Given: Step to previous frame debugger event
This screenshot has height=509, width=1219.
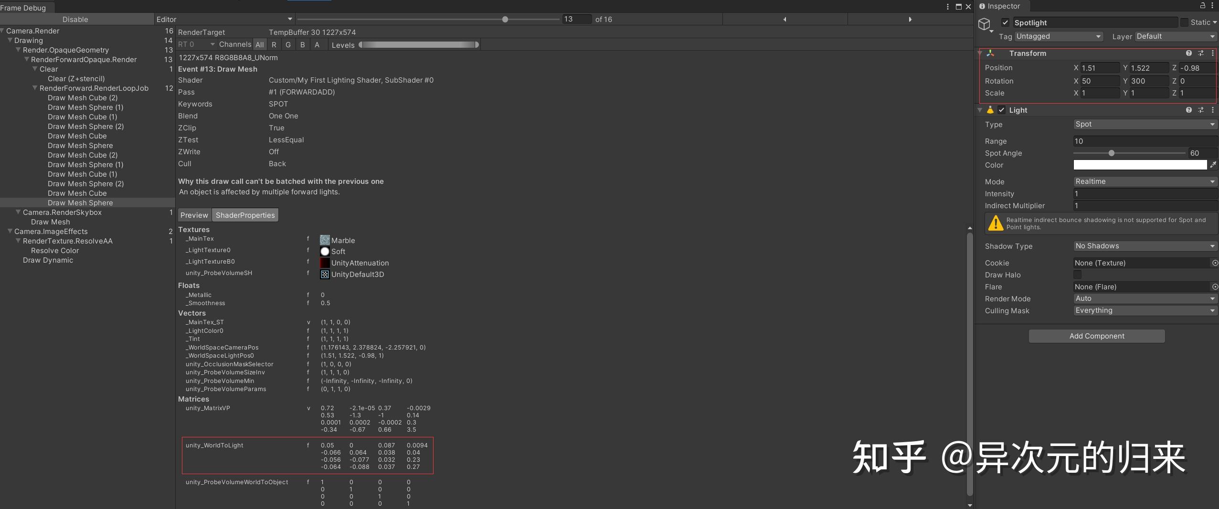Looking at the screenshot, I should coord(785,19).
